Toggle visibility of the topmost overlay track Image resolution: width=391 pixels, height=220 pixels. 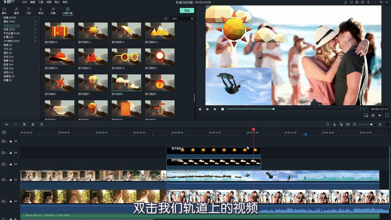tap(16, 141)
